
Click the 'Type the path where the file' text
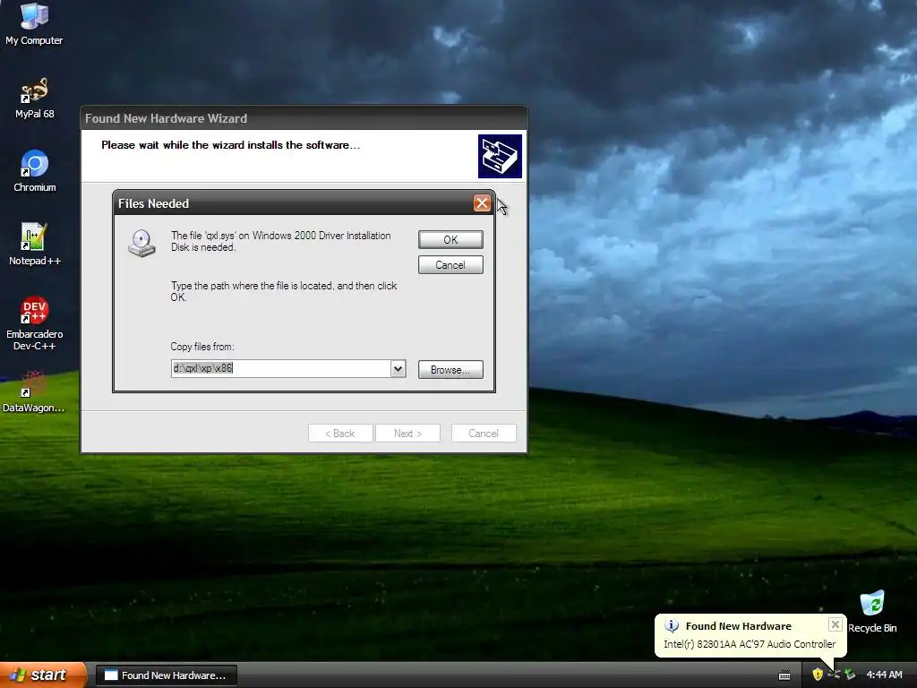(x=284, y=291)
